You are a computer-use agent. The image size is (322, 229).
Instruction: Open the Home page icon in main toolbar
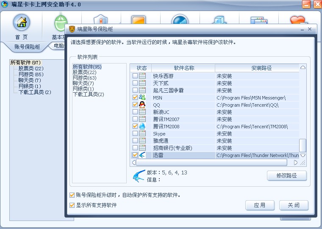click(22, 22)
